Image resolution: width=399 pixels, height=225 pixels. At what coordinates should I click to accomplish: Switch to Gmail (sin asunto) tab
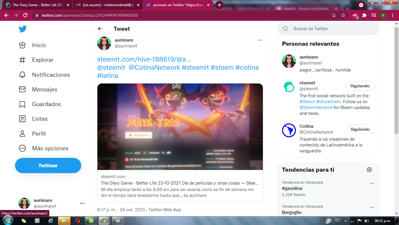pyautogui.click(x=107, y=5)
